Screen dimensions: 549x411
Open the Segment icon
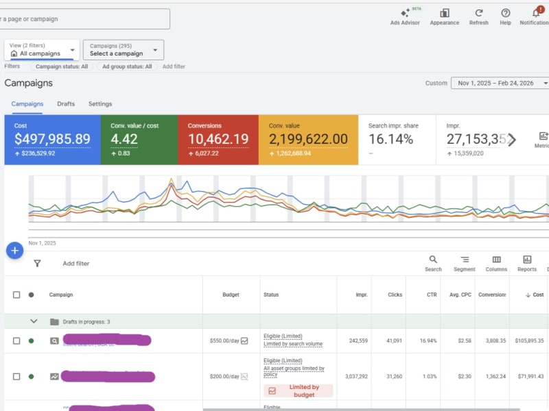click(465, 260)
